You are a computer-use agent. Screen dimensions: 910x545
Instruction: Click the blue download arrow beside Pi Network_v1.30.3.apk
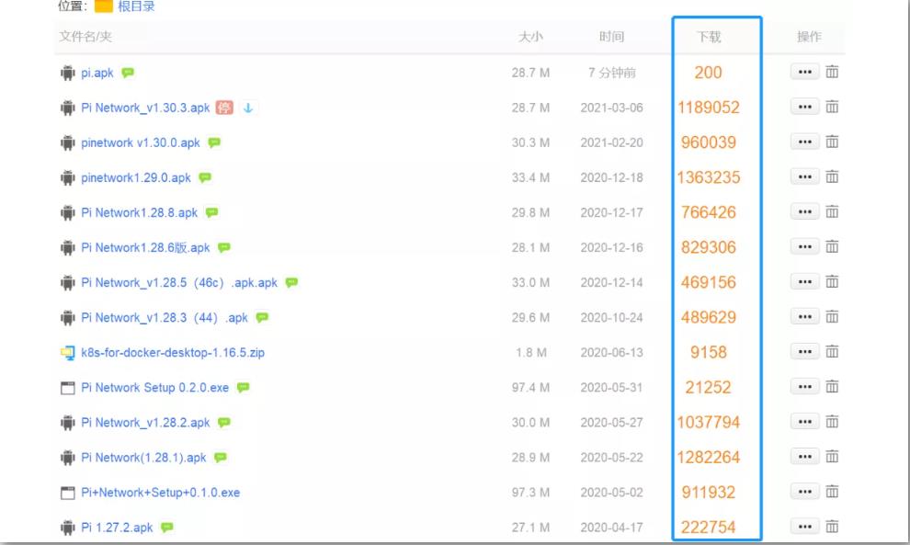click(248, 108)
